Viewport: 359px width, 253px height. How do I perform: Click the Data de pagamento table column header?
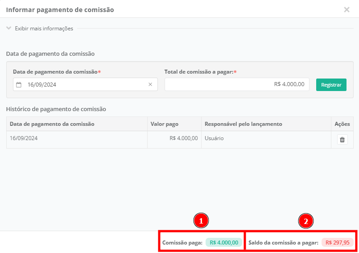[52, 124]
